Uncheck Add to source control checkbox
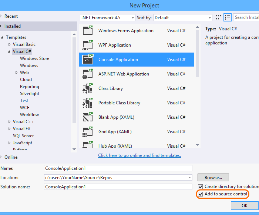Image resolution: width=259 pixels, height=215 pixels. point(201,194)
